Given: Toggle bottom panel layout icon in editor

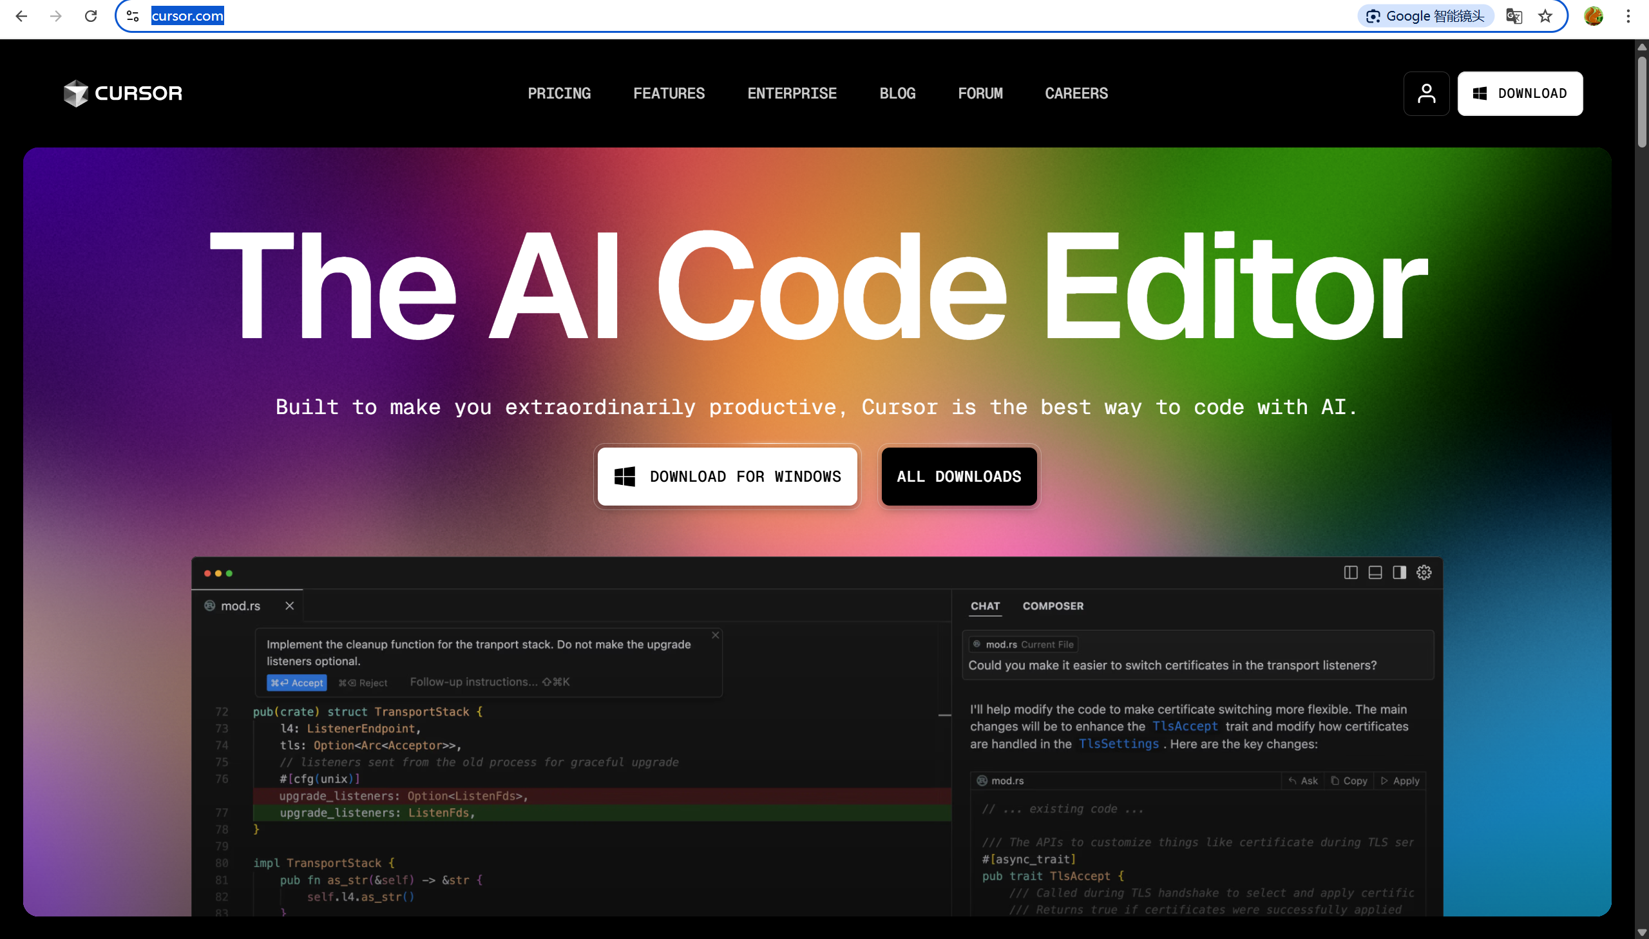Looking at the screenshot, I should pyautogui.click(x=1375, y=573).
